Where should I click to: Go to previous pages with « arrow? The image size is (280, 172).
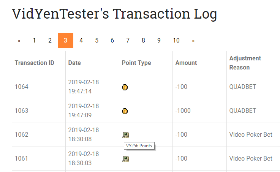pyautogui.click(x=19, y=41)
